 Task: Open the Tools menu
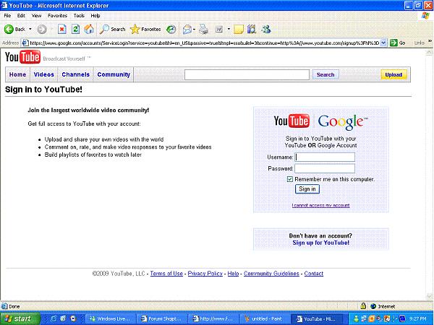[x=79, y=15]
